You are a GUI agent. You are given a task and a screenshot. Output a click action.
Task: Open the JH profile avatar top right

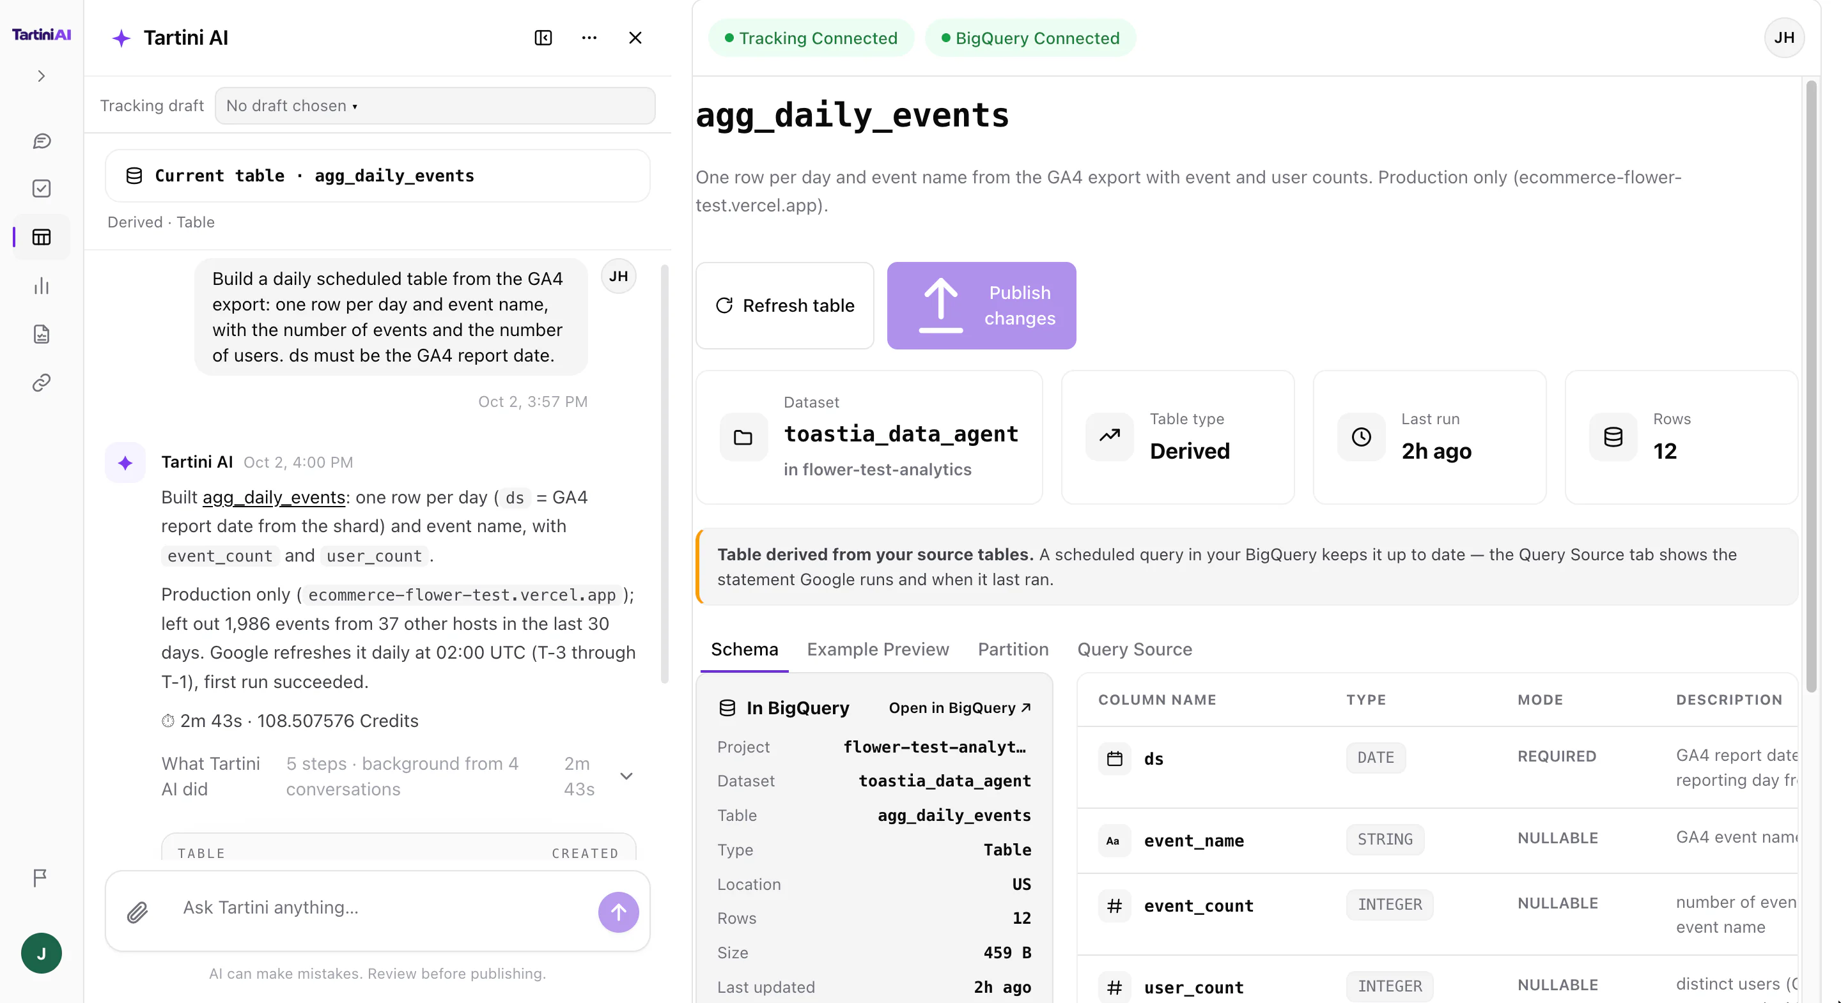pyautogui.click(x=1784, y=38)
